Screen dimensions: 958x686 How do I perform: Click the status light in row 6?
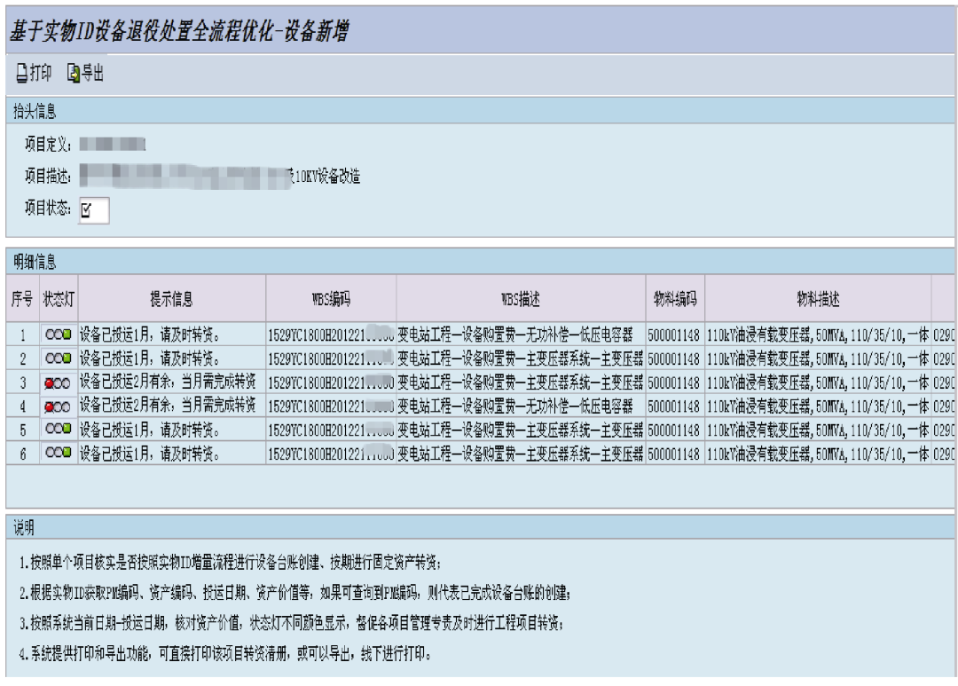59,453
